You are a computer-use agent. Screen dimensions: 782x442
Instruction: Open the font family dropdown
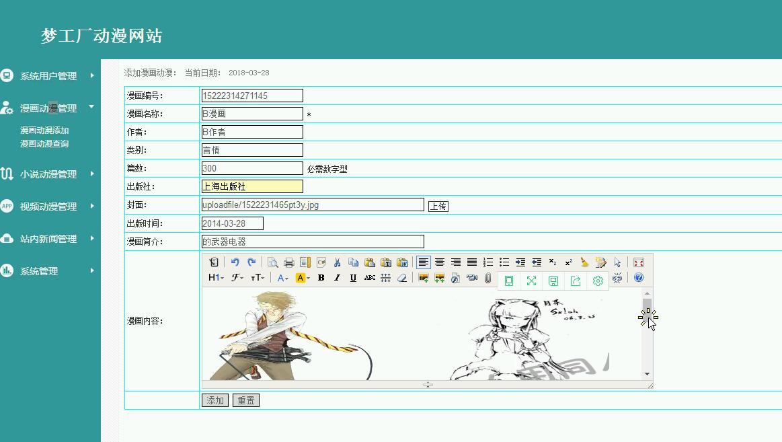[x=237, y=278]
